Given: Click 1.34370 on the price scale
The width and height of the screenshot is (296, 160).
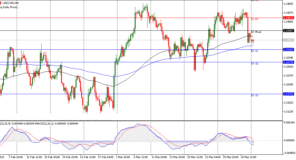Looking at the screenshot, I should tap(288, 13).
